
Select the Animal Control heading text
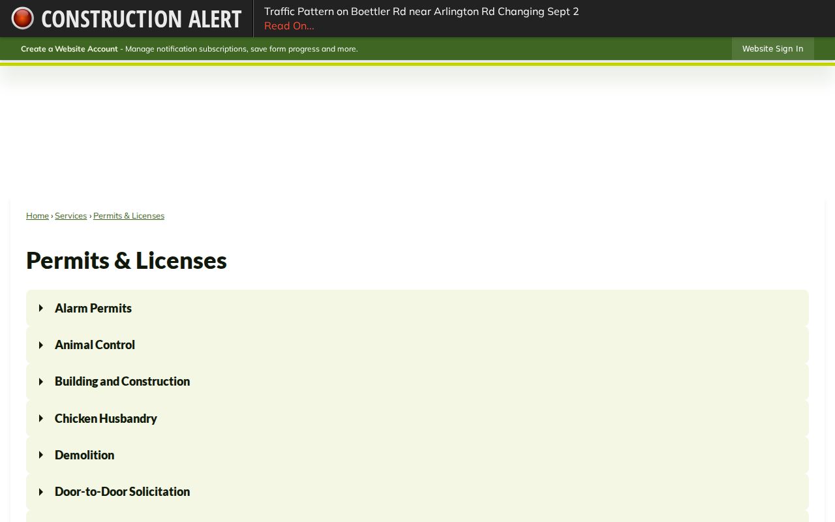pyautogui.click(x=95, y=345)
